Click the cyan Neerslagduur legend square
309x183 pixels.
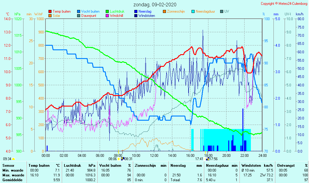(193, 12)
